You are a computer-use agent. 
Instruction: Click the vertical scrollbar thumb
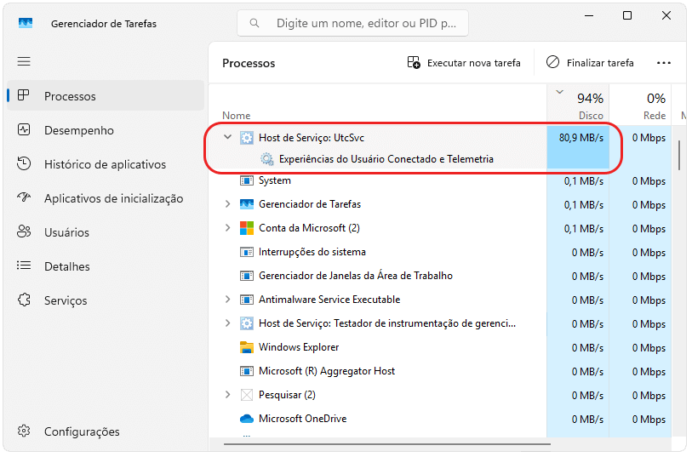[x=678, y=155]
